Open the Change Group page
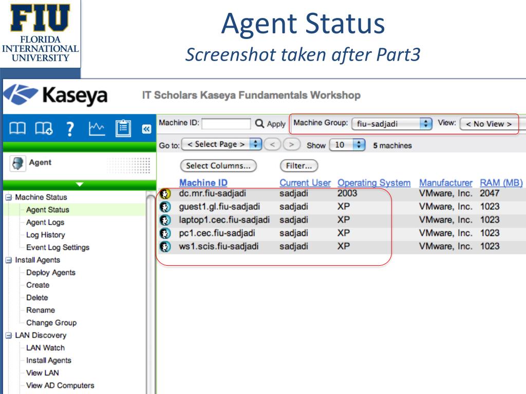Screen dimensions: 526x394 51,323
